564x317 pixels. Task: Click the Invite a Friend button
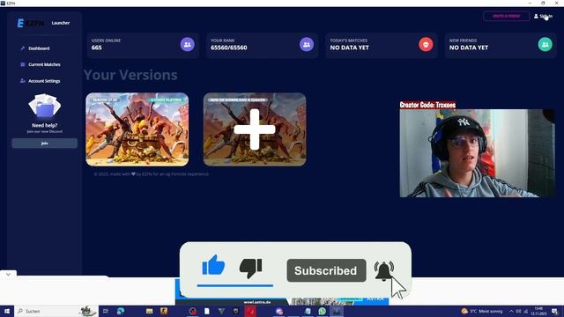coord(506,16)
